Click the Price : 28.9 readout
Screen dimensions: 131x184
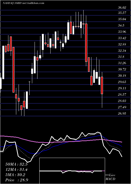click(x=17, y=180)
